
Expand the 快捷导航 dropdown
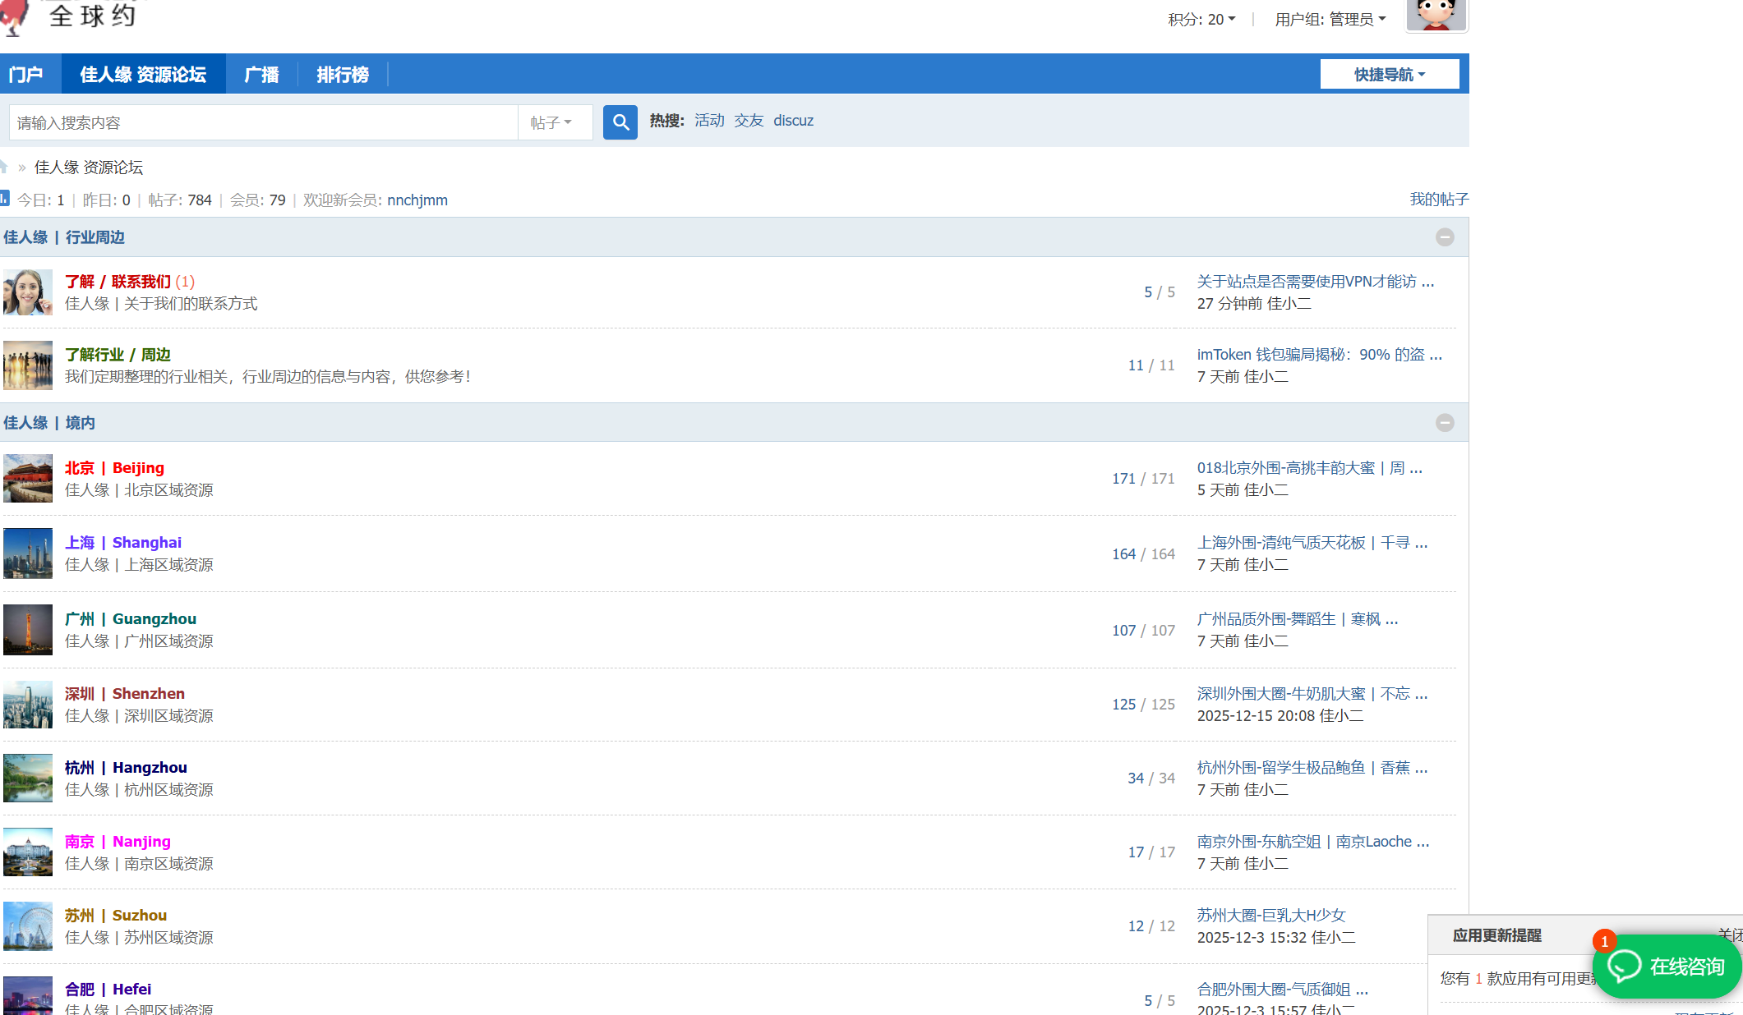1389,75
